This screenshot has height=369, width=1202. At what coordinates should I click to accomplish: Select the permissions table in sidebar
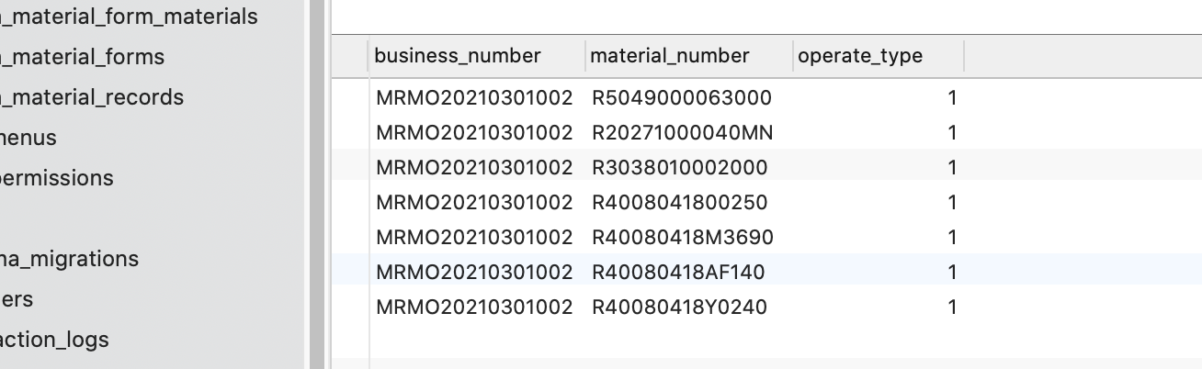(x=57, y=178)
